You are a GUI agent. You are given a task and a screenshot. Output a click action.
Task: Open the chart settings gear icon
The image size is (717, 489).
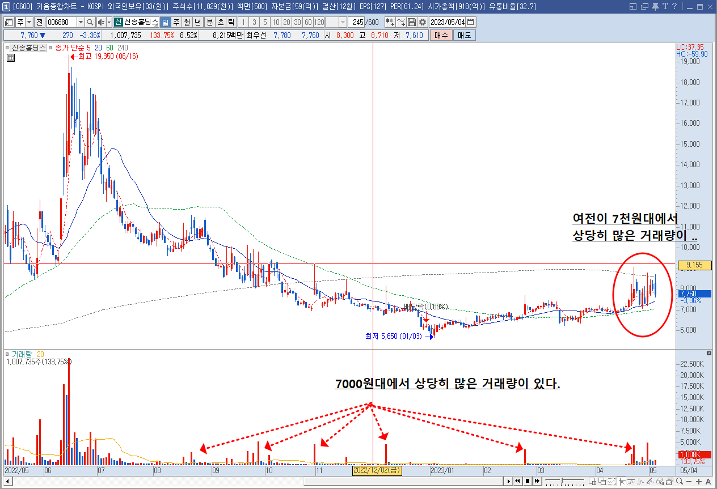point(422,22)
